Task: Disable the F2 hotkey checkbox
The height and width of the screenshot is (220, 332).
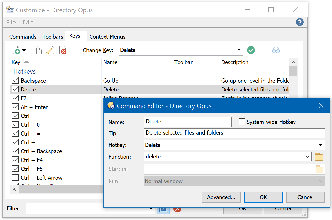Action: tap(15, 98)
